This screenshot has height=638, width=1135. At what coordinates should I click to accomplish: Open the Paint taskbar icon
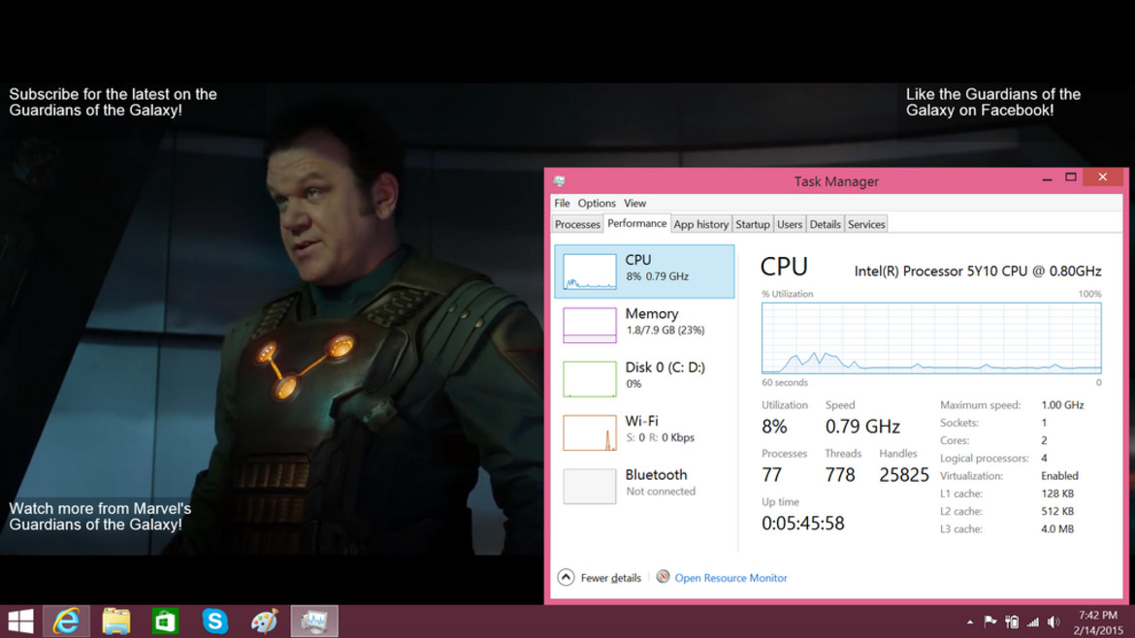264,622
